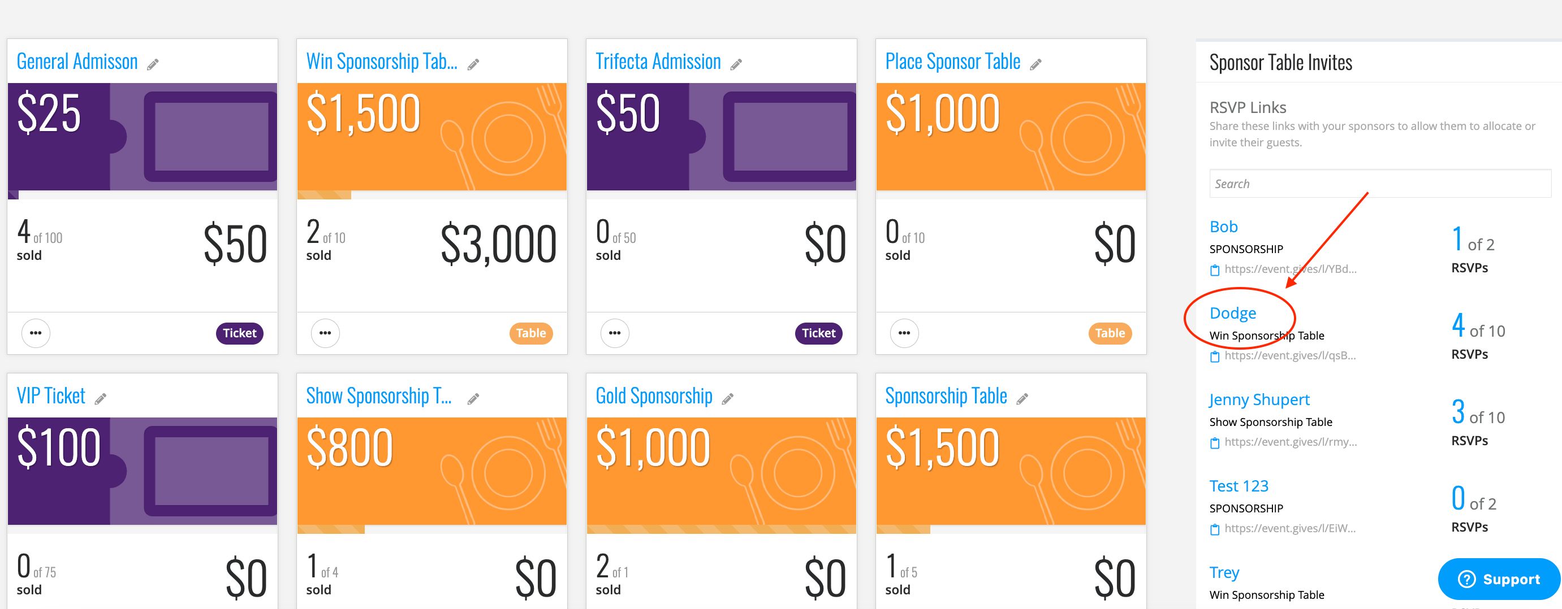This screenshot has height=609, width=1562.
Task: Open the Show Sponsorship T... ticket title
Action: (x=379, y=397)
